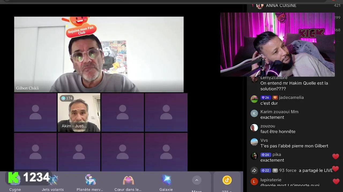Screen dimensions: 343x192
Task: Open the 93 force username
Action: [x=288, y=170]
